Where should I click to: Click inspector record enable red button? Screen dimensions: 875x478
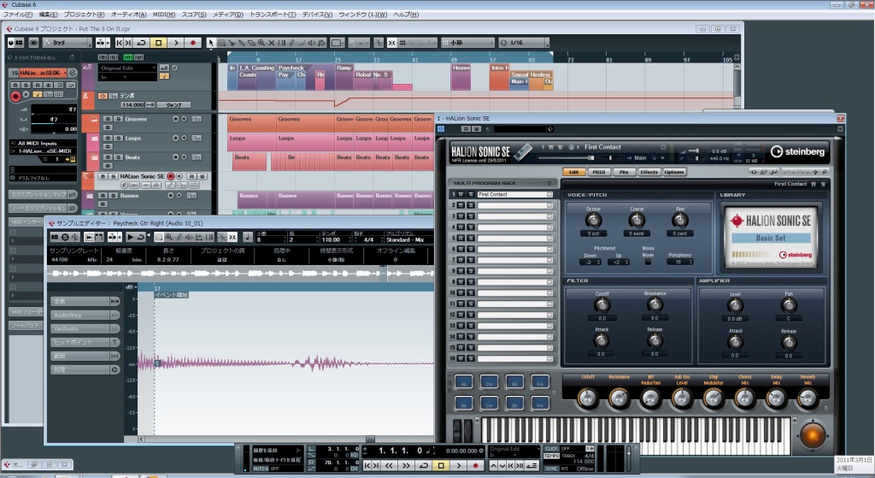coord(15,96)
